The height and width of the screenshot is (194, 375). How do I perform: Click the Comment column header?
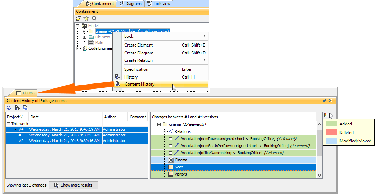[x=138, y=117]
